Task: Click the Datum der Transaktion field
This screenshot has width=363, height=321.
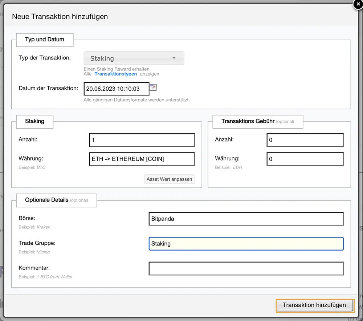Action: 116,89
